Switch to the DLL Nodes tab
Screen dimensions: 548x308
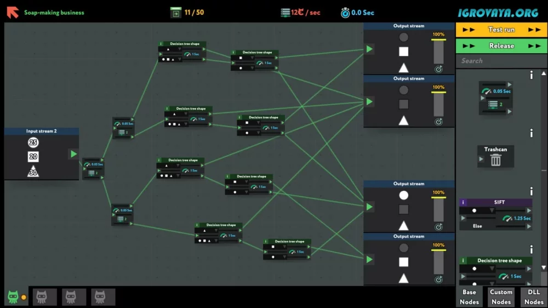tap(534, 297)
